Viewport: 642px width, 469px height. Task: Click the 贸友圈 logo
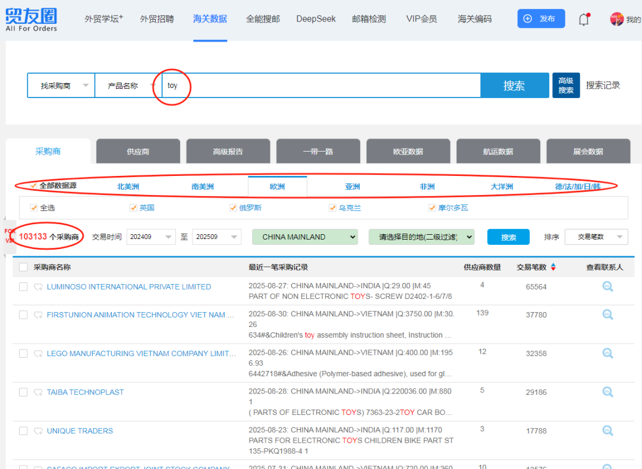(32, 19)
